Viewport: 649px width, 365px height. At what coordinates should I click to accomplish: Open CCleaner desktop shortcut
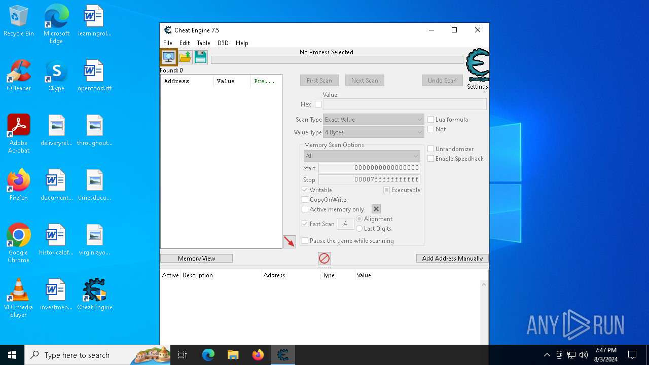click(x=19, y=76)
